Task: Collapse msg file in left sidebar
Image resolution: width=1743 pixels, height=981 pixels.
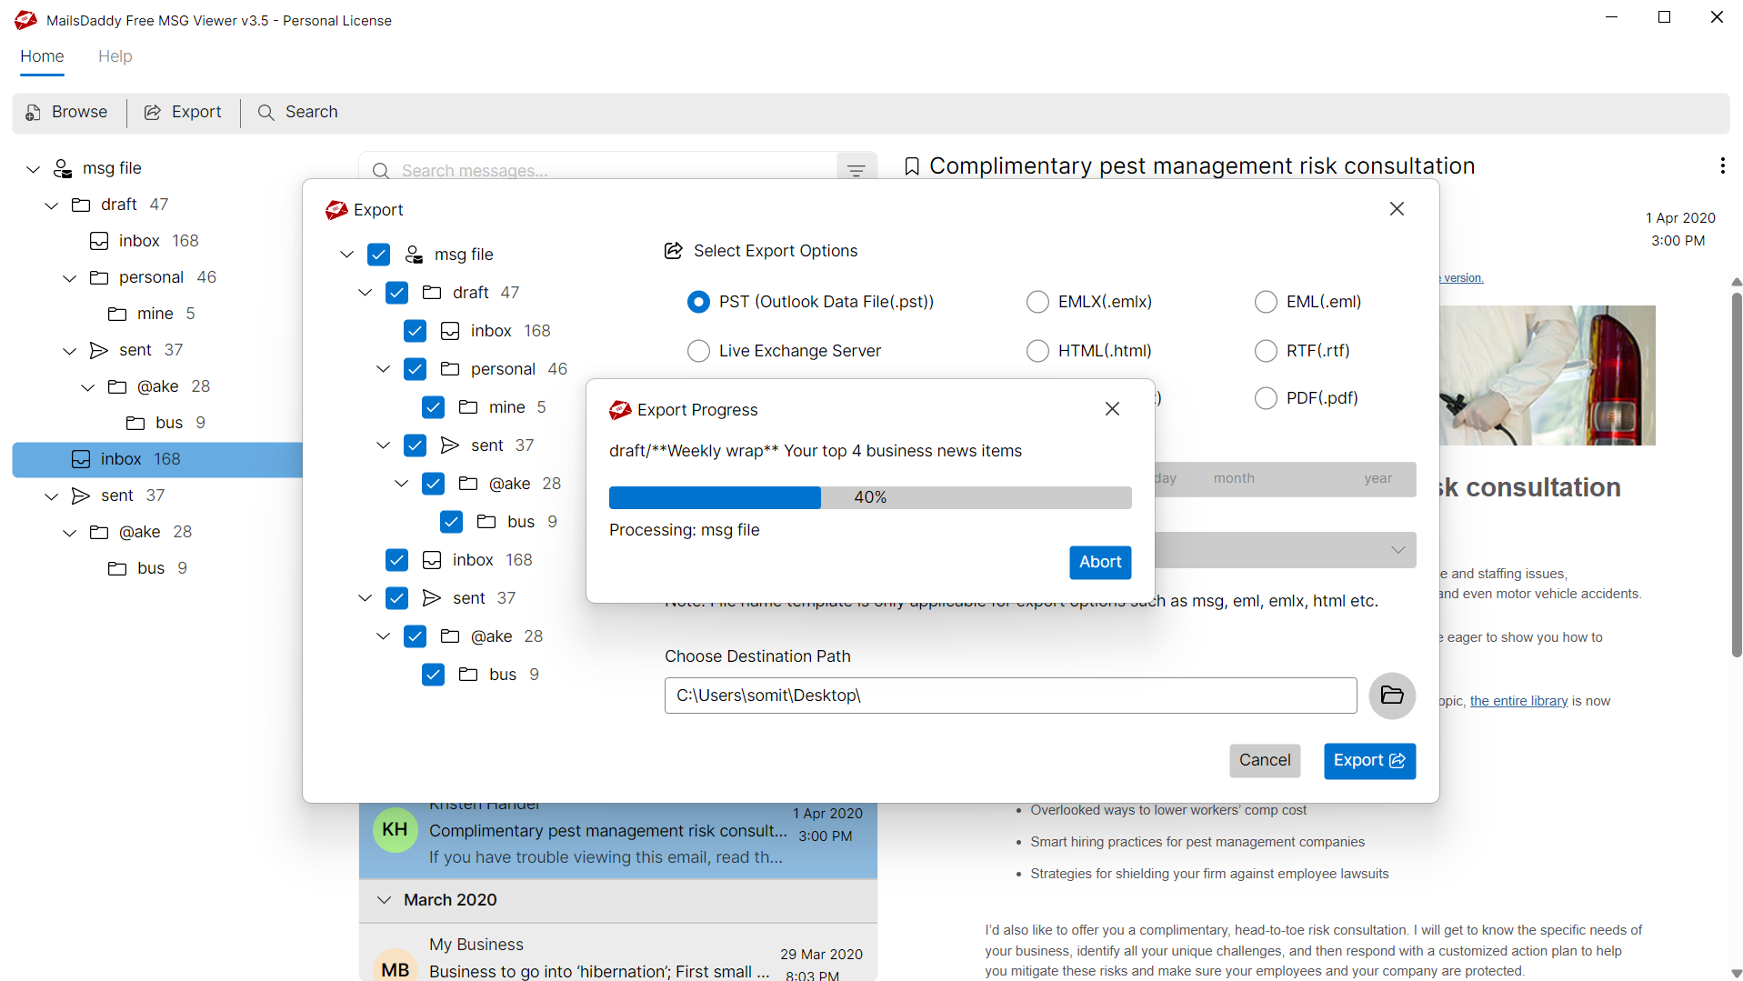Action: click(x=34, y=168)
